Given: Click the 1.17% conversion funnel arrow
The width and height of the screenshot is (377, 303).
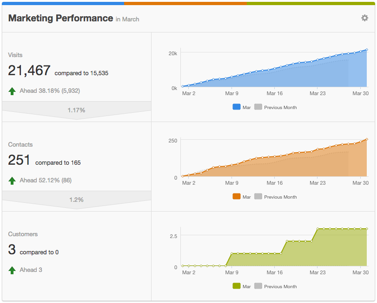Looking at the screenshot, I should pos(76,110).
